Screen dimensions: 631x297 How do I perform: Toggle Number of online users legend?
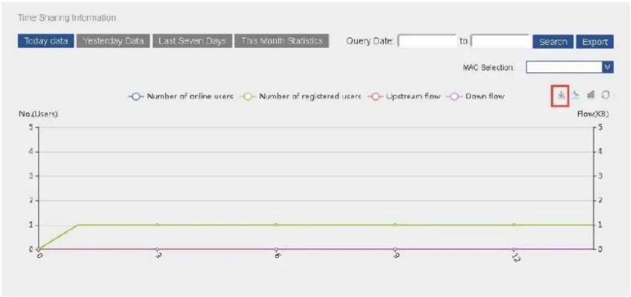pyautogui.click(x=181, y=96)
